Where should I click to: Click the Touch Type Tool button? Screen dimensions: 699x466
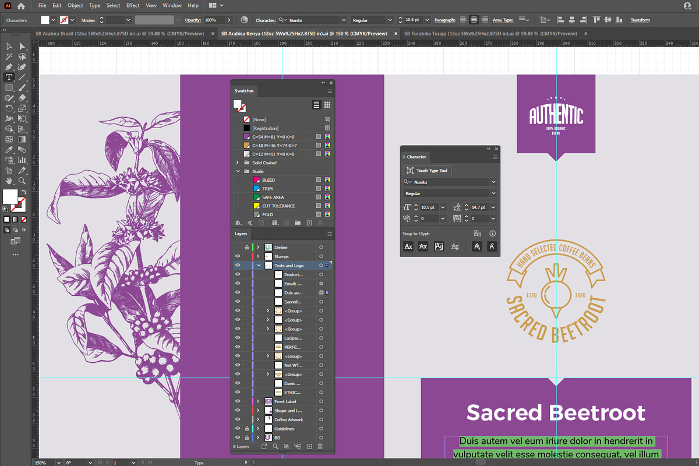tap(427, 171)
